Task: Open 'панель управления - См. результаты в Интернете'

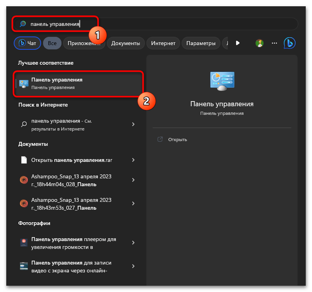Action: point(78,125)
